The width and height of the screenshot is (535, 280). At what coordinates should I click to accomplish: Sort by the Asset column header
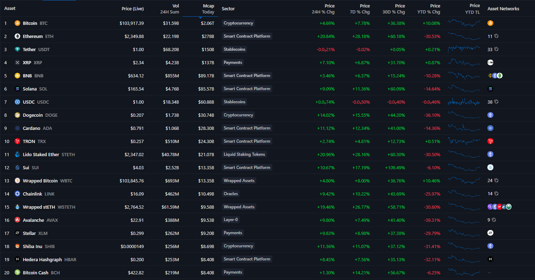tap(10, 9)
